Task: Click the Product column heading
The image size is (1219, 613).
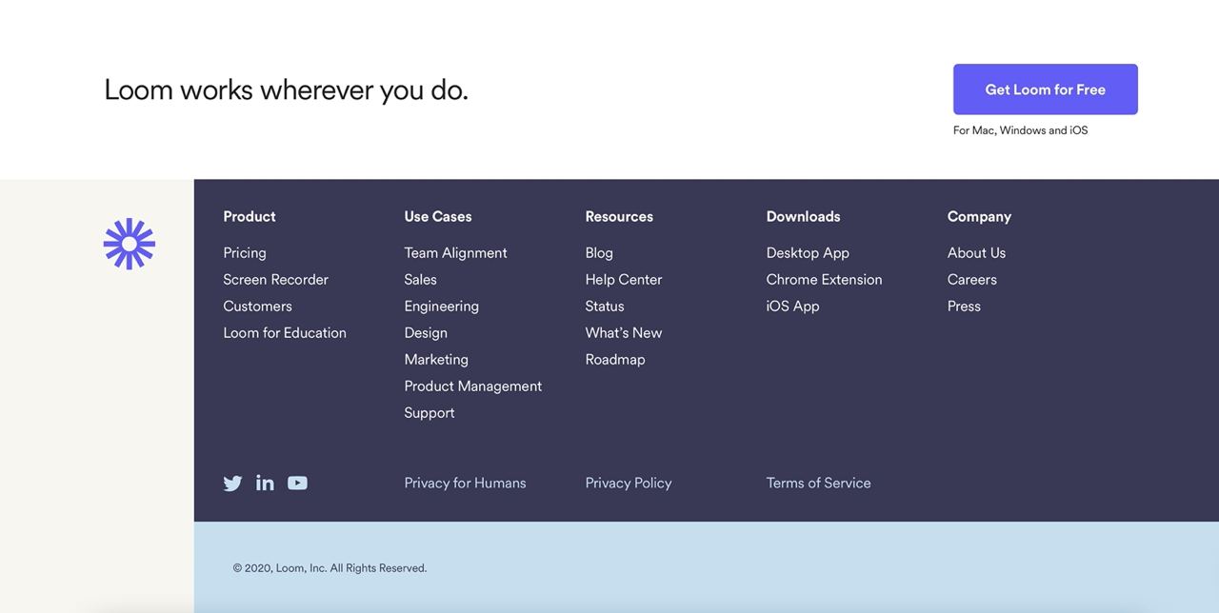Action: tap(250, 216)
